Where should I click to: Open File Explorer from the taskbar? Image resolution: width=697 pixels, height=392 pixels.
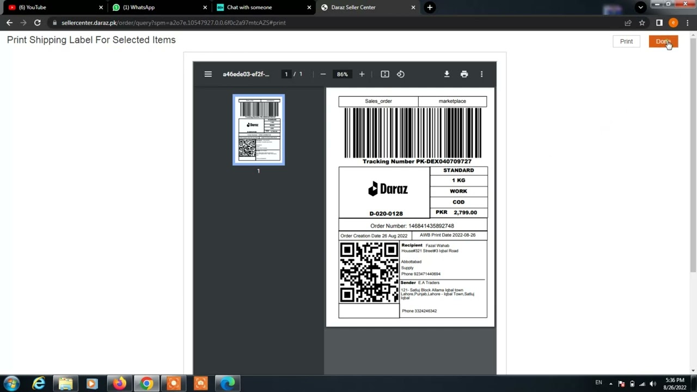65,383
